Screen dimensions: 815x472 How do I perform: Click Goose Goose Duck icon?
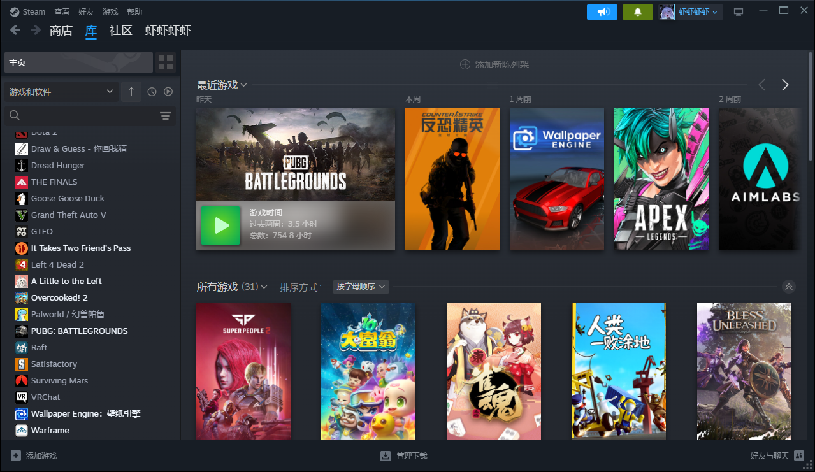(22, 198)
